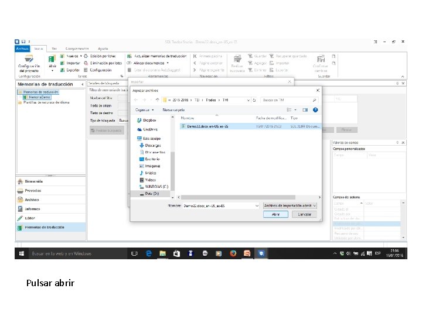422x316 pixels.
Task: Select Vídeos folder
Action: (x=148, y=180)
